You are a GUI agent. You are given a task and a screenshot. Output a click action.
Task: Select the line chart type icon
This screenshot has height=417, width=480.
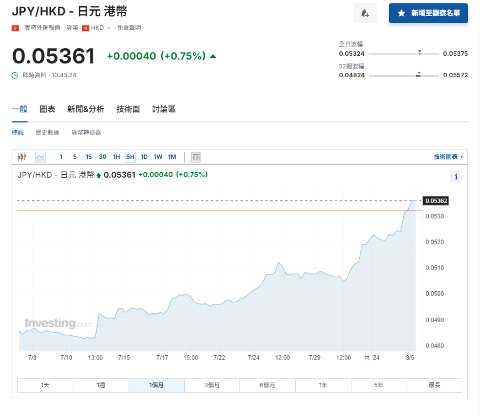(x=40, y=157)
